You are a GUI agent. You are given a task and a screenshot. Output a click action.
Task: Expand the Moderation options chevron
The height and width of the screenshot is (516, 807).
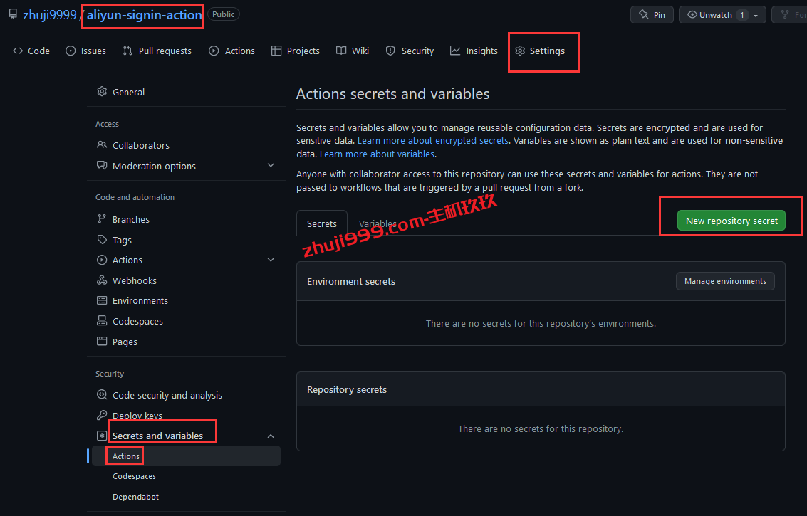click(x=271, y=166)
